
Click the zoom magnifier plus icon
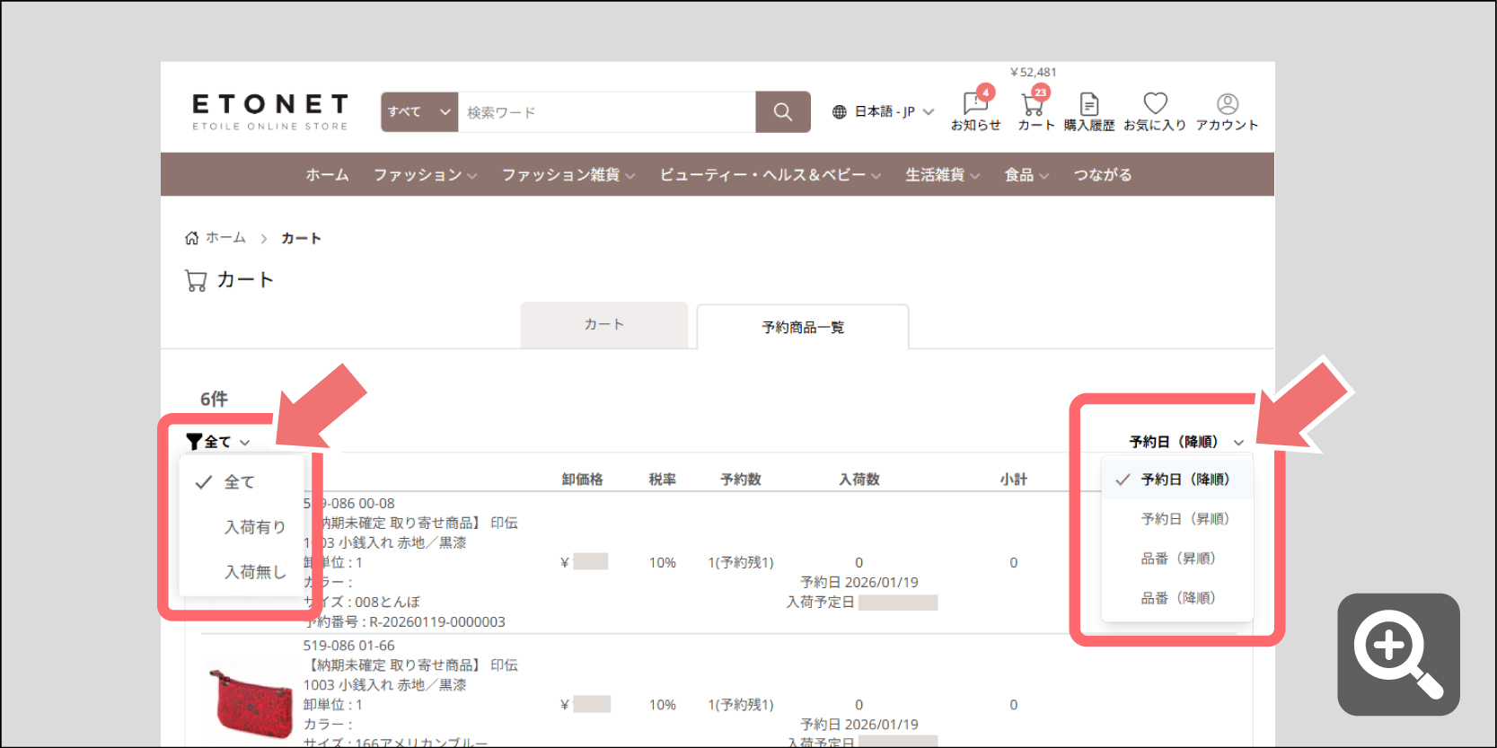click(1398, 654)
